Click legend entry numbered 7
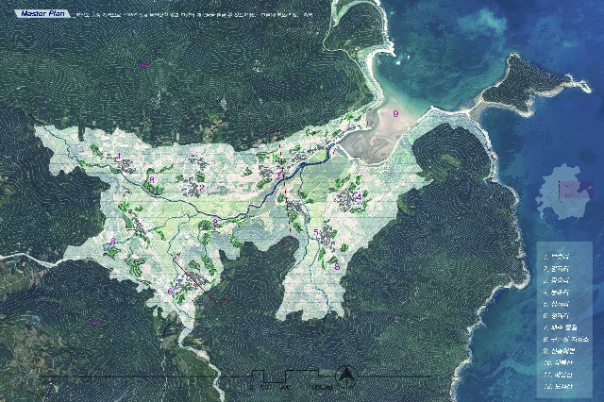 [x=561, y=328]
